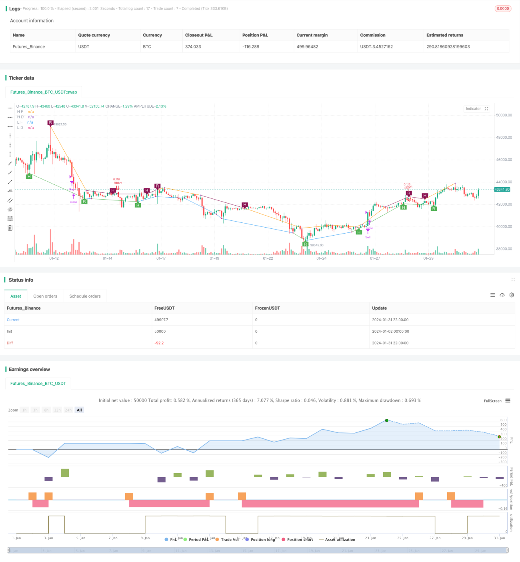The width and height of the screenshot is (520, 562).
Task: Open the Status info list menu icon
Action: 492,295
